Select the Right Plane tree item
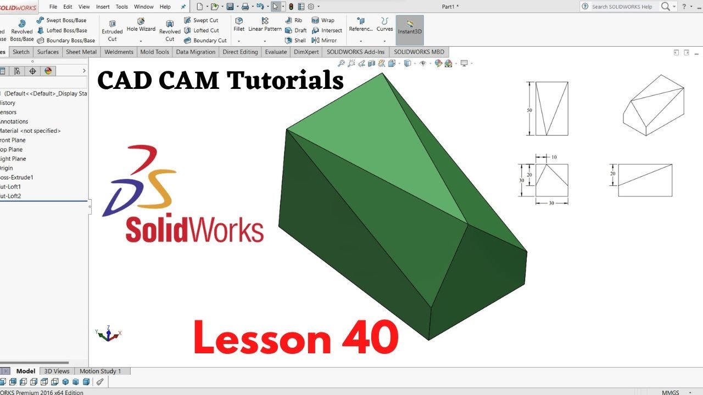 click(x=13, y=159)
